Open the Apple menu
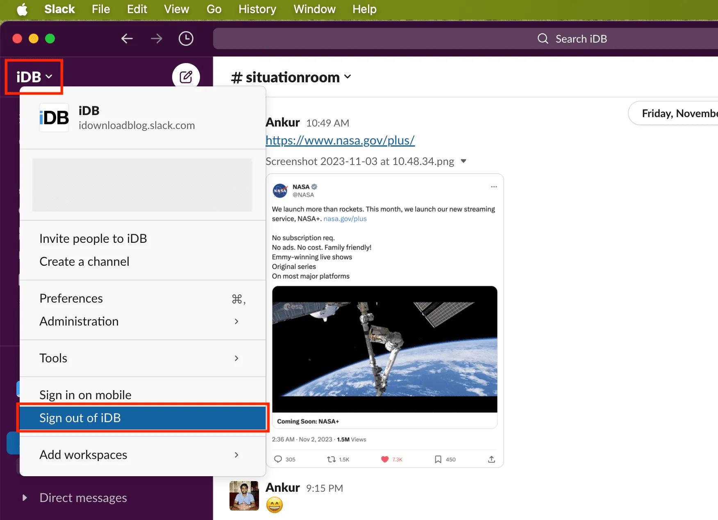The height and width of the screenshot is (520, 718). (22, 9)
